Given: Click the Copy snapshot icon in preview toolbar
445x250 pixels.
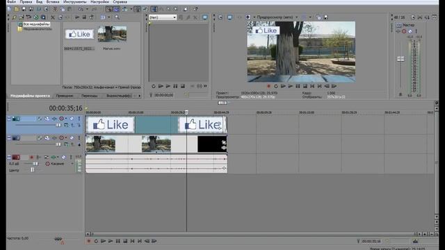Looking at the screenshot, I should [x=318, y=17].
